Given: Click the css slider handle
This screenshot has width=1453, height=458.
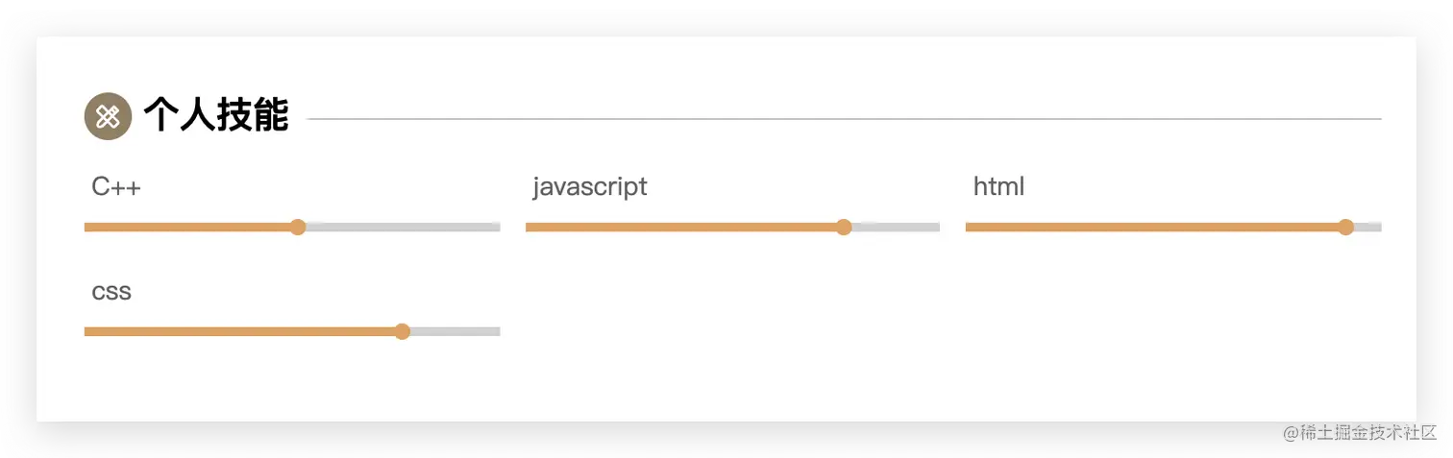Looking at the screenshot, I should (403, 332).
